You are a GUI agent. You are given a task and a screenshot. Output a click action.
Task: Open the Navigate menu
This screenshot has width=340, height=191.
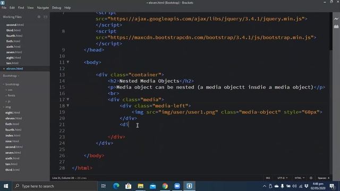[x=43, y=7]
